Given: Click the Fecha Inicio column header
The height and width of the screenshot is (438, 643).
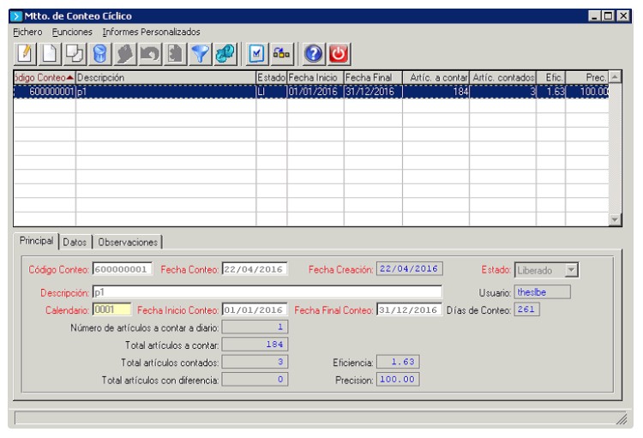Looking at the screenshot, I should [315, 77].
